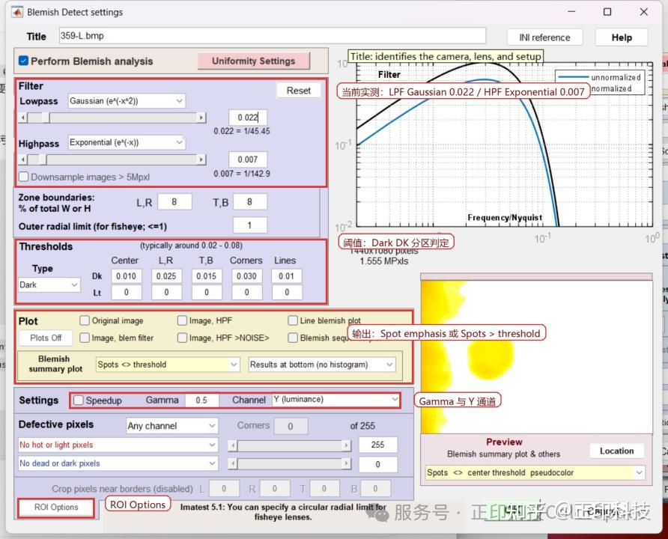The width and height of the screenshot is (668, 539).
Task: Click blemish preview pseudocolor image
Action: coord(536,357)
